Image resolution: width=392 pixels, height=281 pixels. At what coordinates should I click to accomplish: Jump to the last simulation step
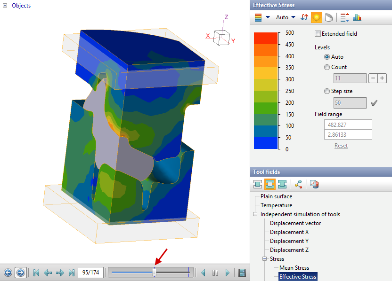tap(72, 273)
